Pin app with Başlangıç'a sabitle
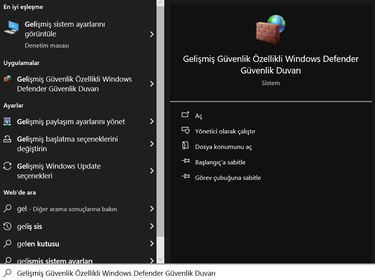The width and height of the screenshot is (375, 280). coord(220,162)
